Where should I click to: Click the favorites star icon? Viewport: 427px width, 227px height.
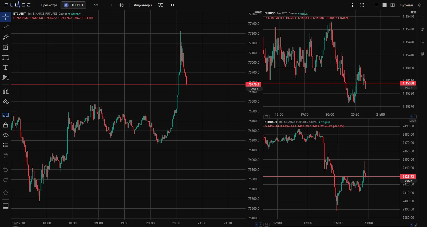click(5, 193)
